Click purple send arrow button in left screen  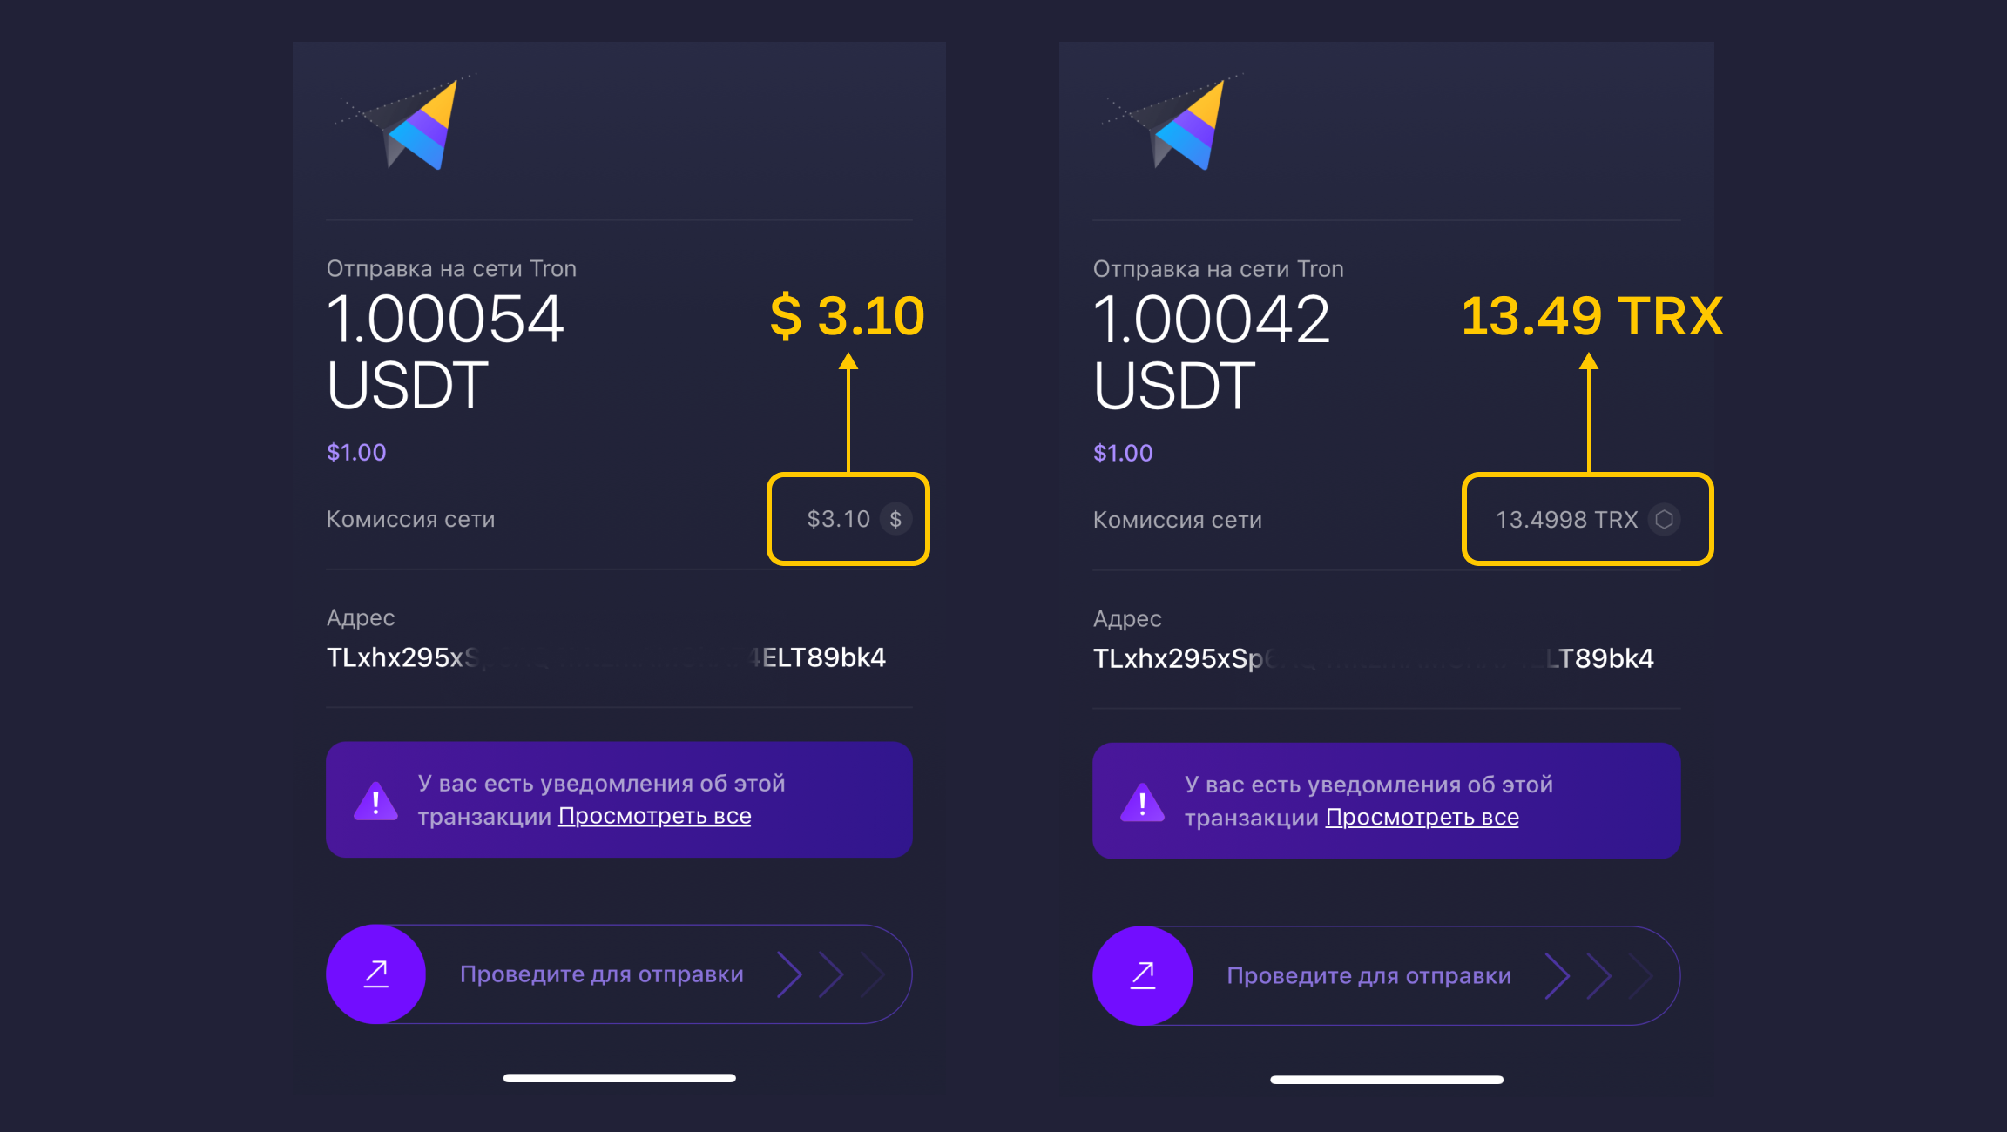375,974
